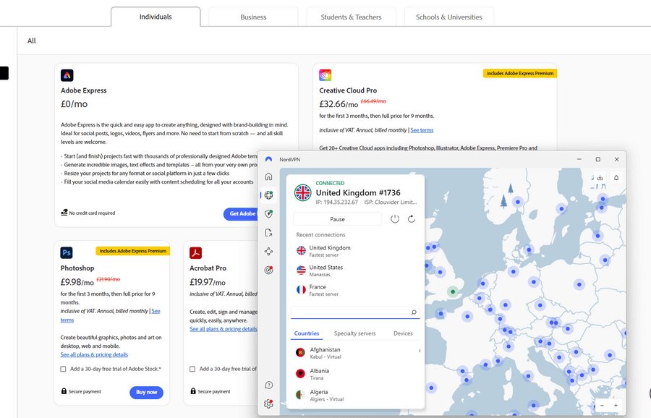
Task: Click the Adobe Express app icon
Action: (67, 75)
